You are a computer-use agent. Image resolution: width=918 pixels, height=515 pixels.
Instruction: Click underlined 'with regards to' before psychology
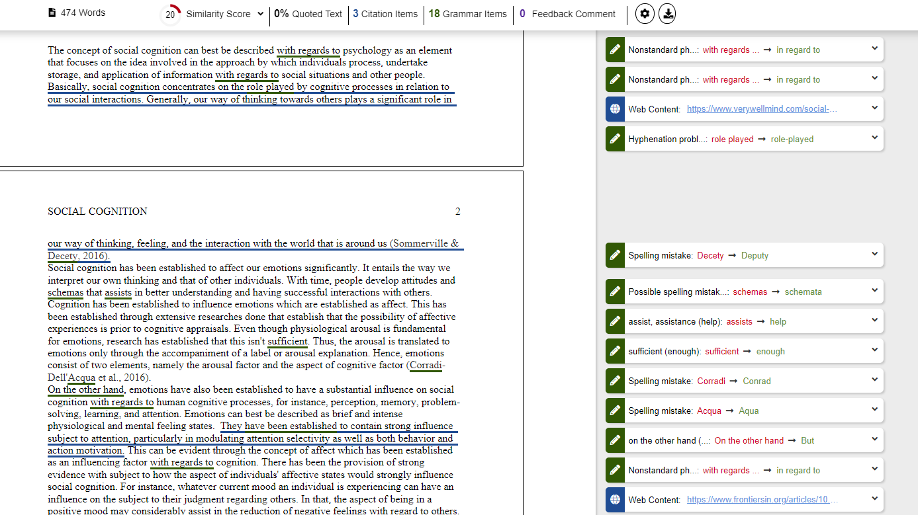308,50
